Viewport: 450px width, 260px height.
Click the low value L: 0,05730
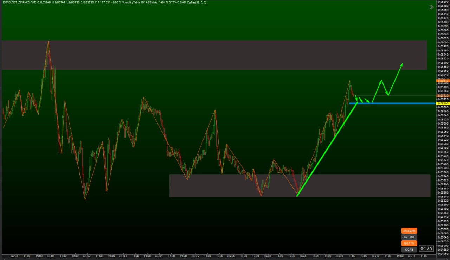point(73,2)
